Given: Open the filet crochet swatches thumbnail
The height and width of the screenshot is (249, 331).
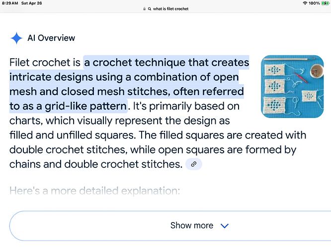Looking at the screenshot, I should click(292, 86).
